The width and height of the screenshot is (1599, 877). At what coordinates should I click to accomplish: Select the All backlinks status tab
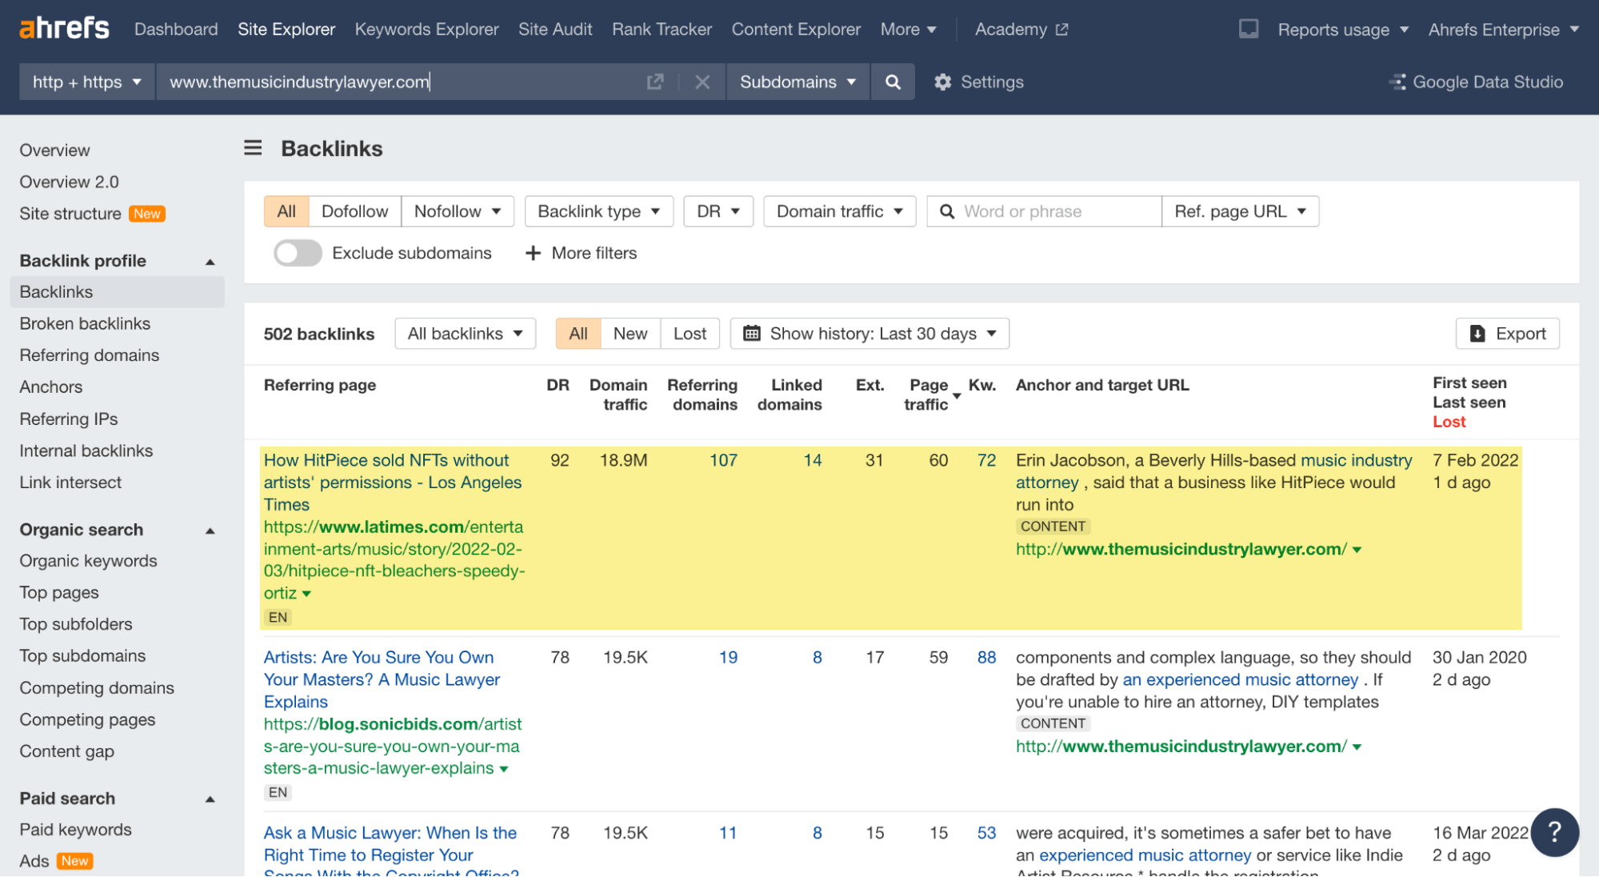[x=578, y=334]
